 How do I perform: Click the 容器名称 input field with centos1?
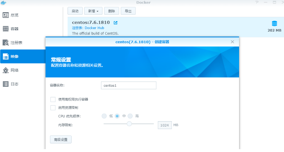tap(129, 85)
